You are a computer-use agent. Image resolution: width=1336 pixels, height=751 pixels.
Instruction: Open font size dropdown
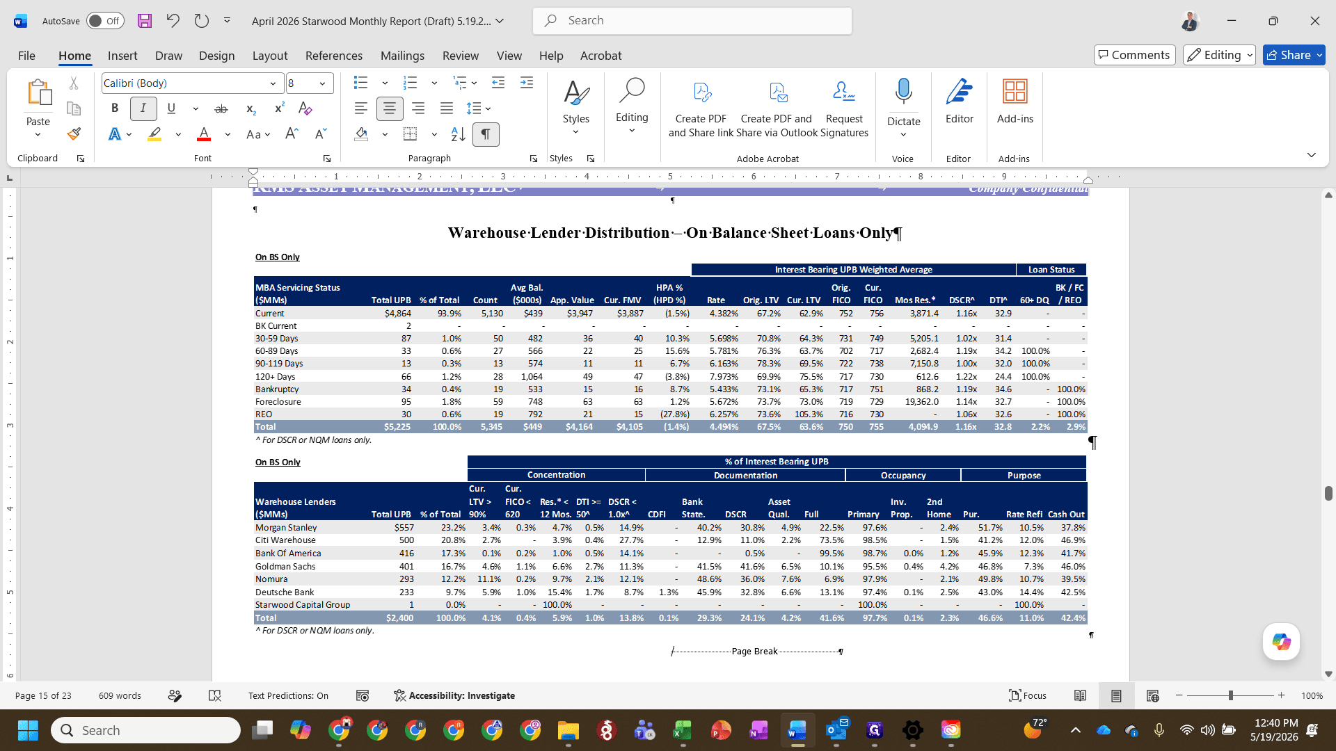(322, 83)
